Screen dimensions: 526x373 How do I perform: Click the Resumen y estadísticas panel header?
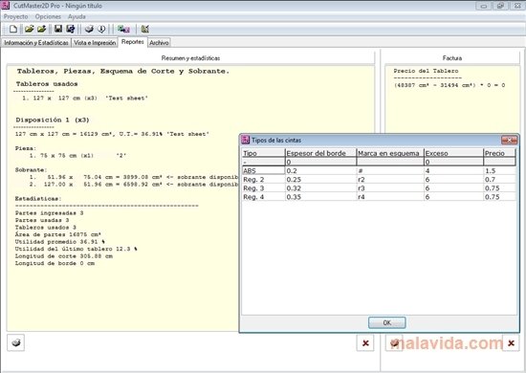[190, 58]
